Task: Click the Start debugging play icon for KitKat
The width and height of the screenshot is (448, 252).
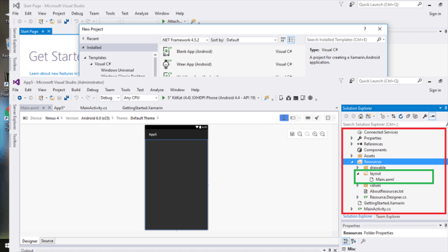Action: pyautogui.click(x=163, y=97)
